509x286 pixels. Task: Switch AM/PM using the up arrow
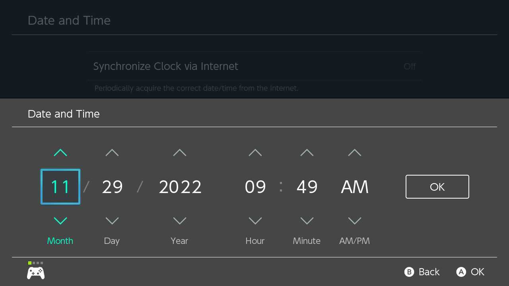[x=355, y=153]
